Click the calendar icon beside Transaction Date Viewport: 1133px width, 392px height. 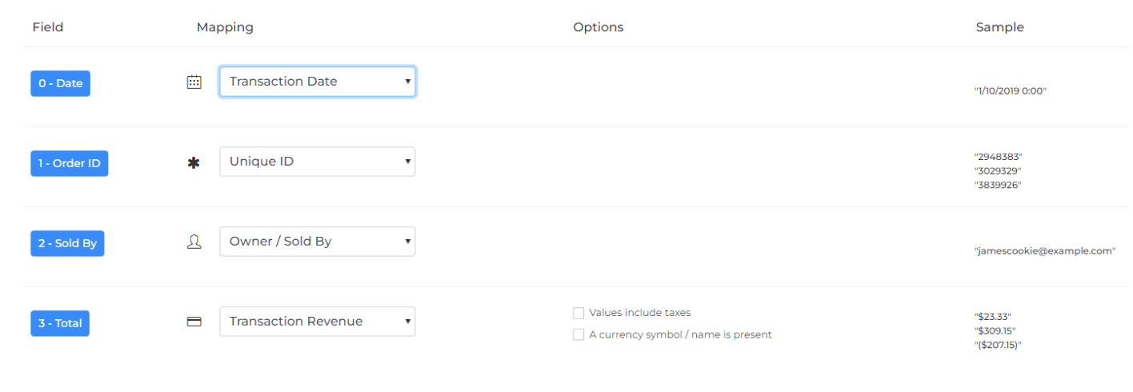[x=194, y=82]
